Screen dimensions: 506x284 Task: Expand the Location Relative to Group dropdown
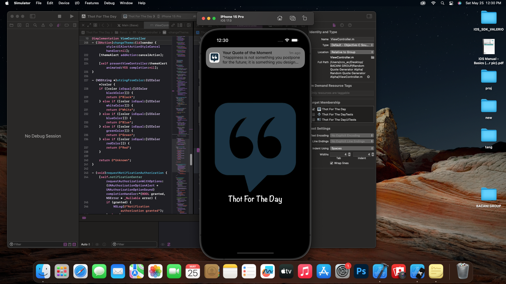pos(352,52)
